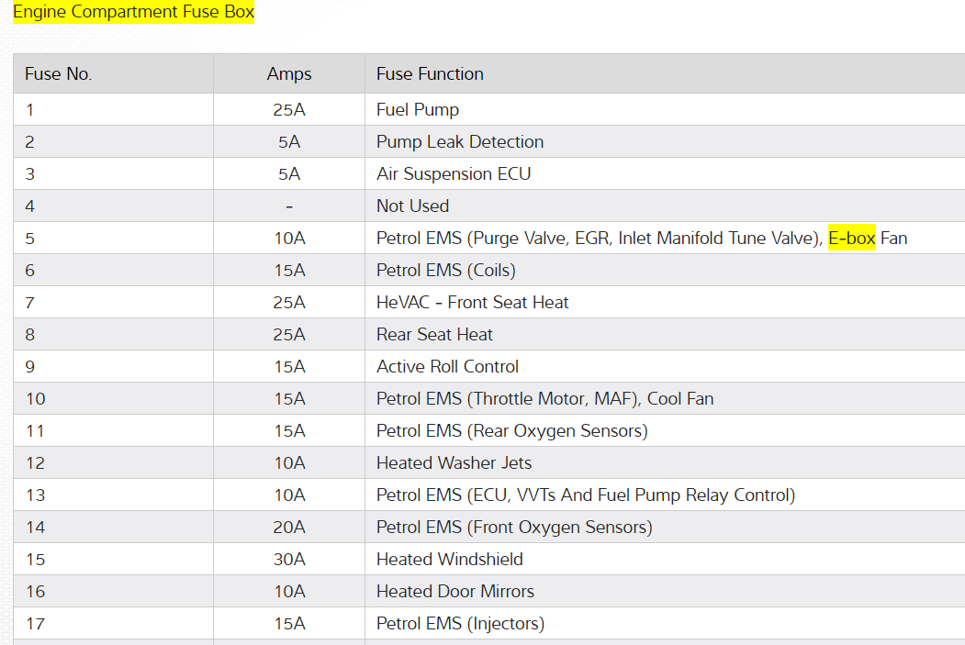The image size is (965, 645).
Task: Click the "Fuse Function" column header
Action: tap(430, 74)
